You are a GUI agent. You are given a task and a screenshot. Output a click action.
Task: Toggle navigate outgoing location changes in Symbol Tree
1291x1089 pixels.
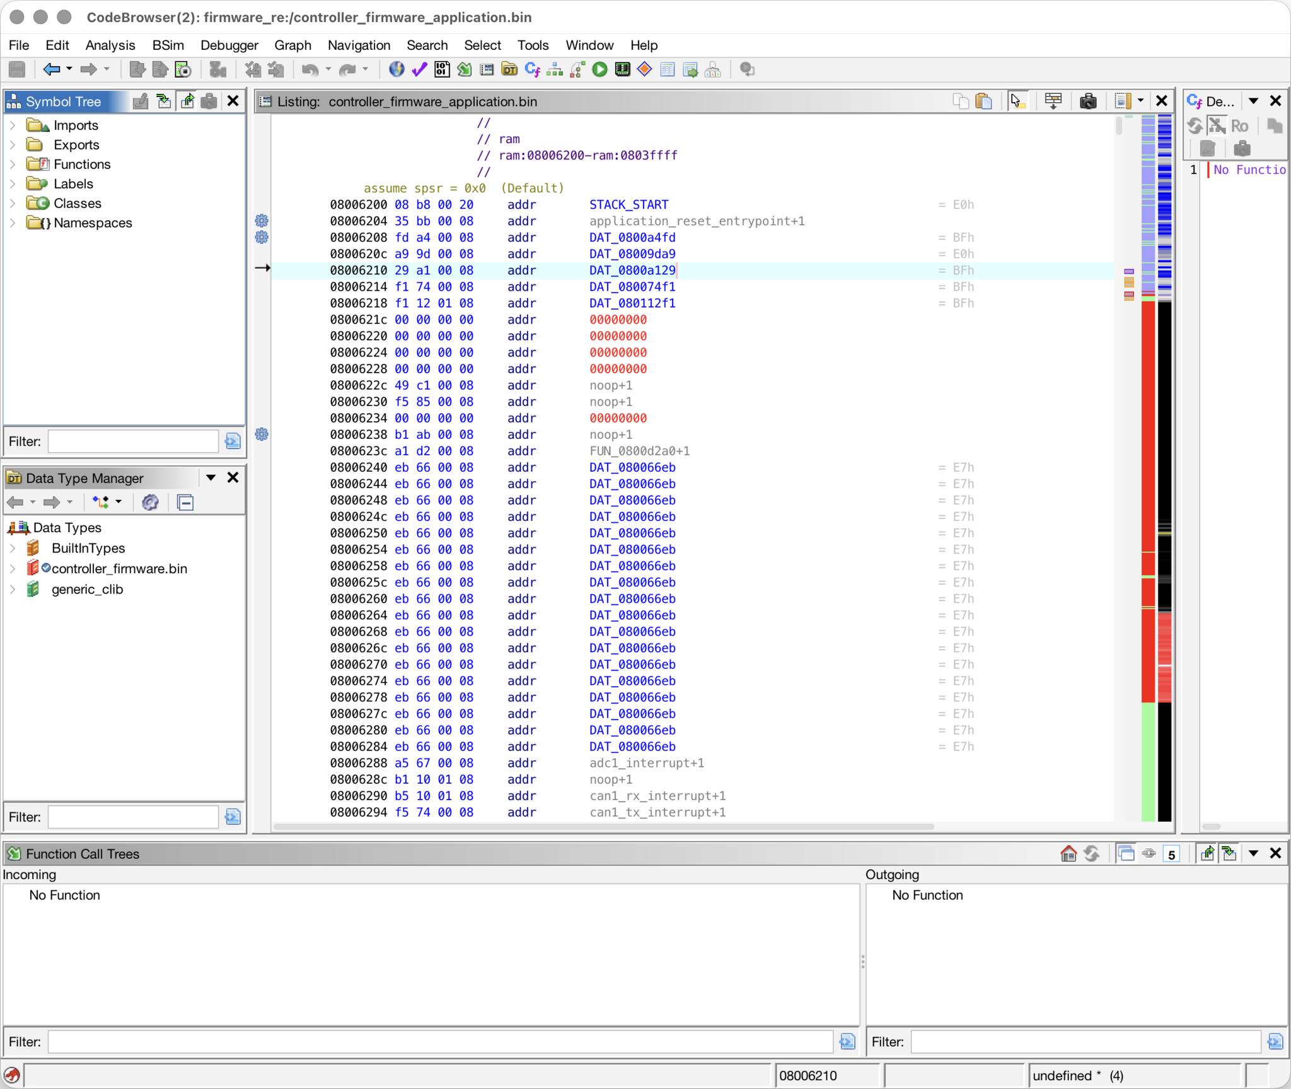187,101
